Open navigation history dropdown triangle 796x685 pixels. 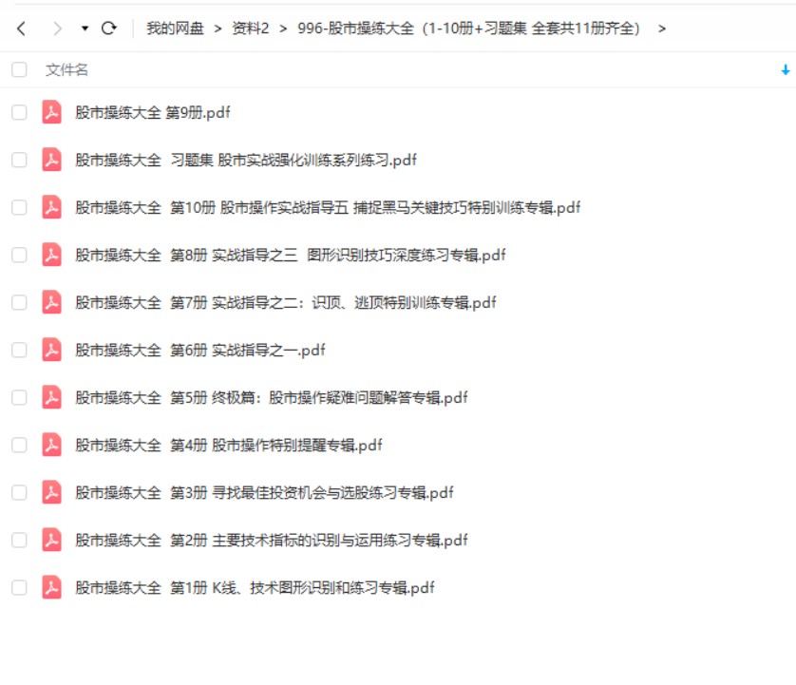tap(85, 29)
